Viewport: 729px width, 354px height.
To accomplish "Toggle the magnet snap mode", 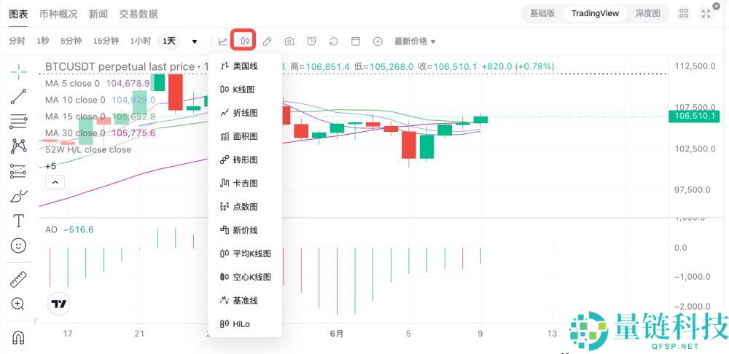I will click(x=18, y=337).
